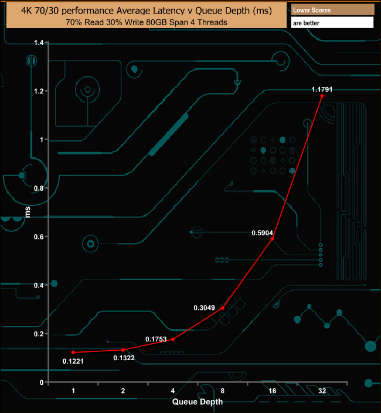Image resolution: width=381 pixels, height=413 pixels.
Task: Click the x-axis tick label 4
Action: click(x=173, y=391)
